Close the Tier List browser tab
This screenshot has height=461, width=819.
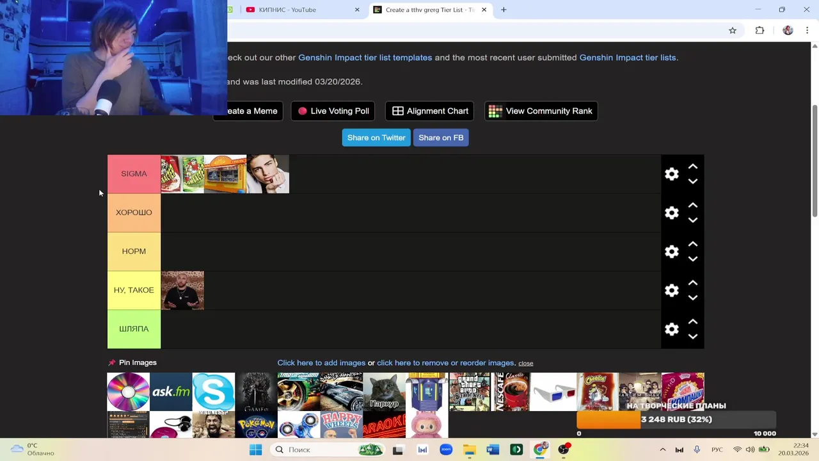click(x=484, y=10)
